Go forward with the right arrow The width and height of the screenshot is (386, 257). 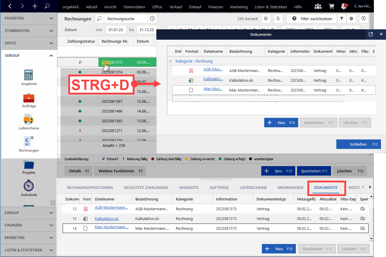click(x=22, y=6)
